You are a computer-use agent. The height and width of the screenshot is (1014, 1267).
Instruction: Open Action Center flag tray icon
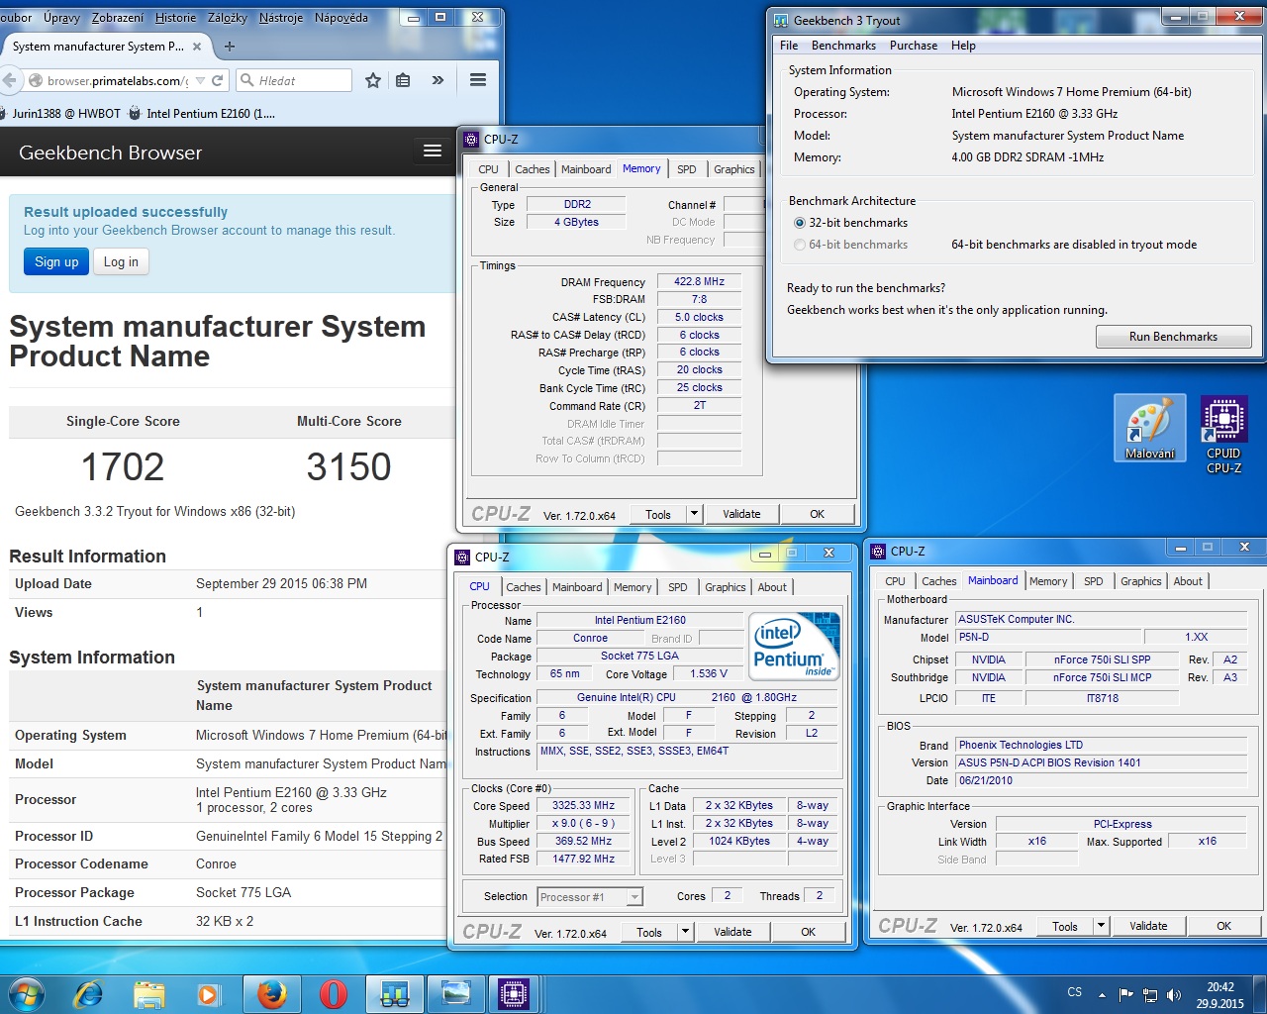point(1125,994)
